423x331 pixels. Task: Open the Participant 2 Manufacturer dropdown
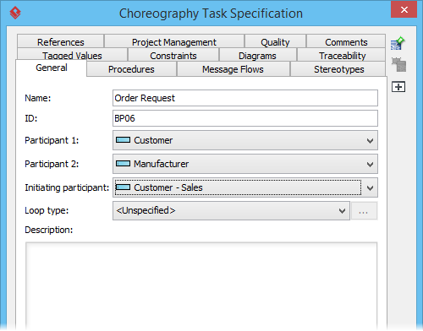tap(245, 164)
